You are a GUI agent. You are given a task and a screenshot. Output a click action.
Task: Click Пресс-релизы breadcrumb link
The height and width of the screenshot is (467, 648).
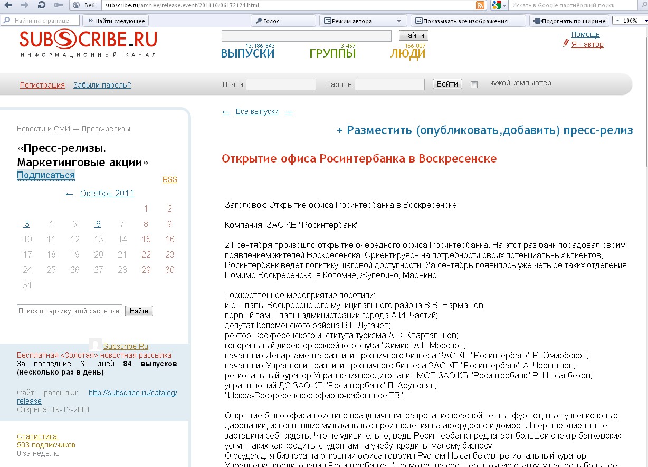tap(106, 129)
